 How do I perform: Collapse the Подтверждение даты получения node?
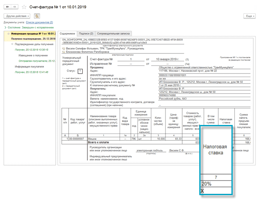click(12, 44)
